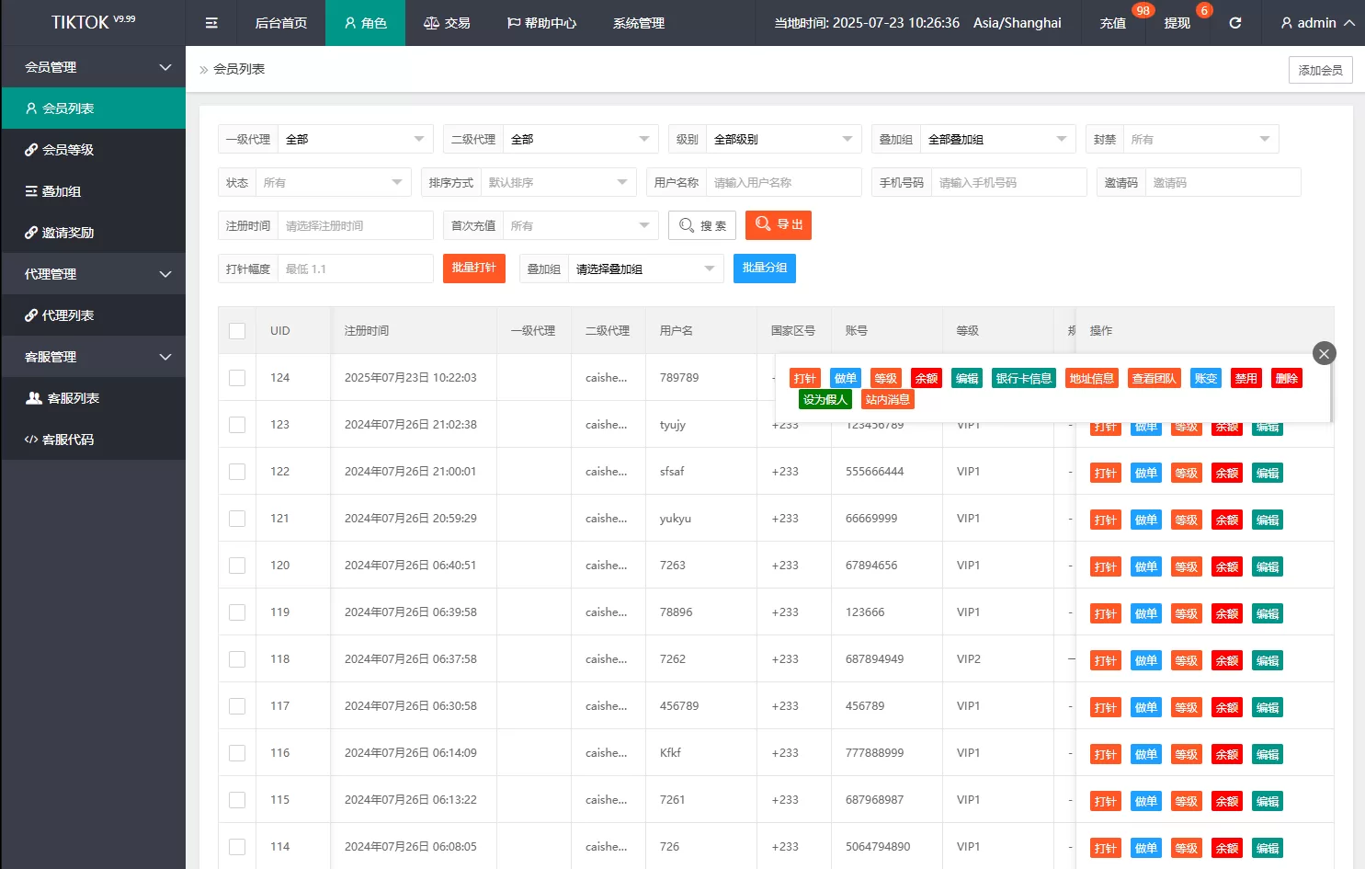The image size is (1365, 869).
Task: Click the 导出 export icon button
Action: (x=778, y=225)
